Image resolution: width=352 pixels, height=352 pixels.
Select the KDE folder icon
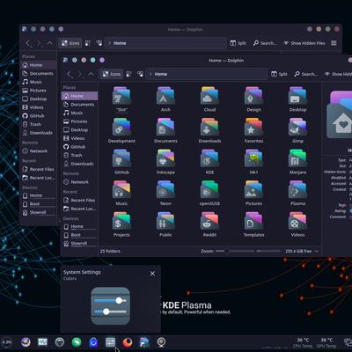pos(209,158)
